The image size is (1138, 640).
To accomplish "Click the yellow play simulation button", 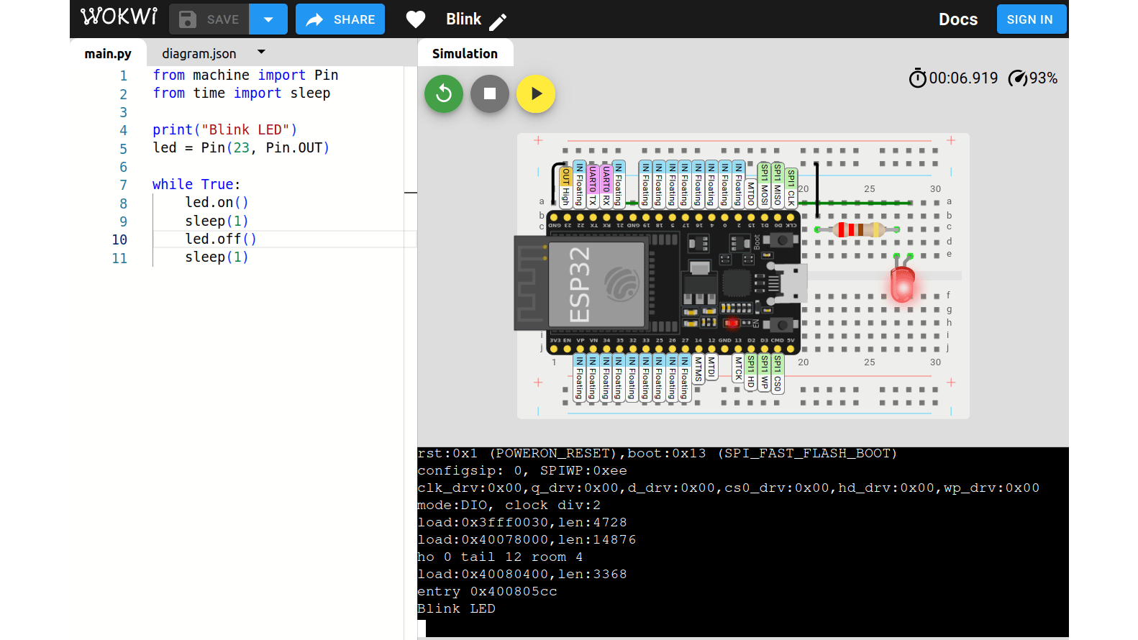I will pos(536,93).
